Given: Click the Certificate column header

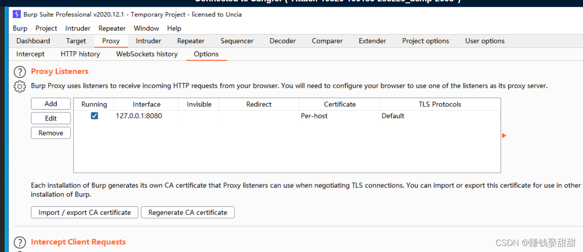Looking at the screenshot, I should tap(340, 104).
